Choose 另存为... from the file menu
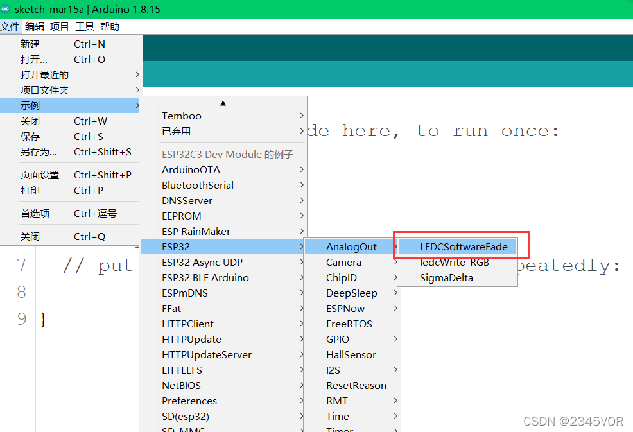 click(70, 151)
